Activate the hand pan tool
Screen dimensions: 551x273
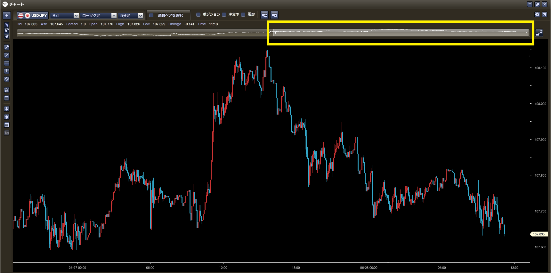click(x=7, y=36)
